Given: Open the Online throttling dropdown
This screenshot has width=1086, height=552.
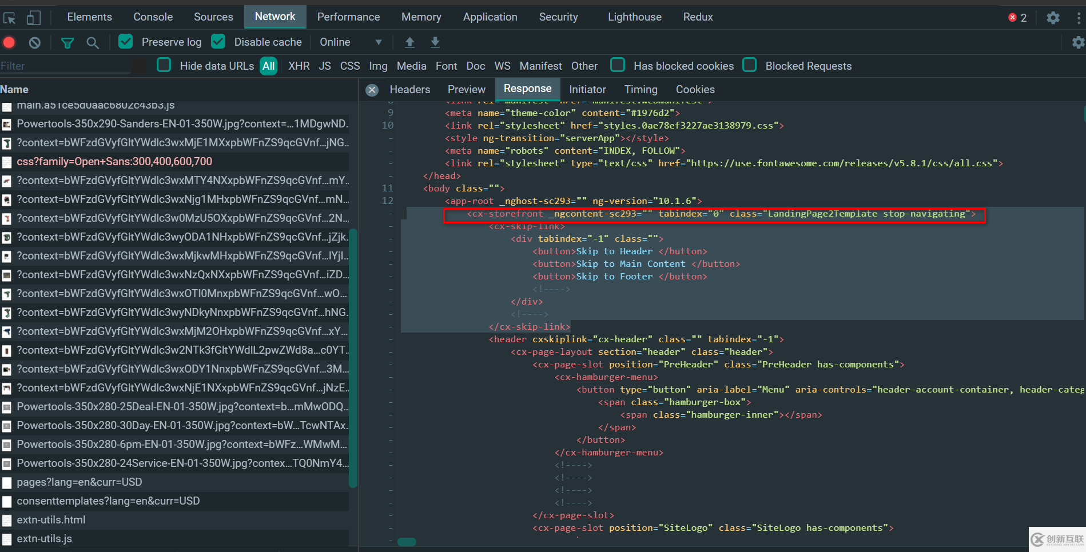Looking at the screenshot, I should click(351, 42).
